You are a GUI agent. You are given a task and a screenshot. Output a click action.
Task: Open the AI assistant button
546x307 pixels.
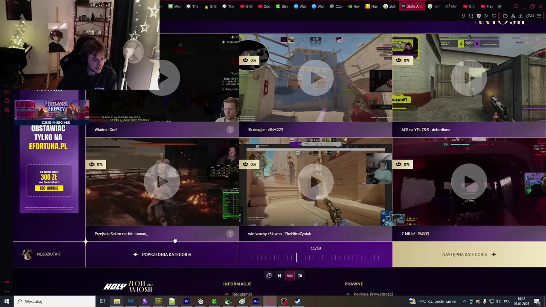530,16
